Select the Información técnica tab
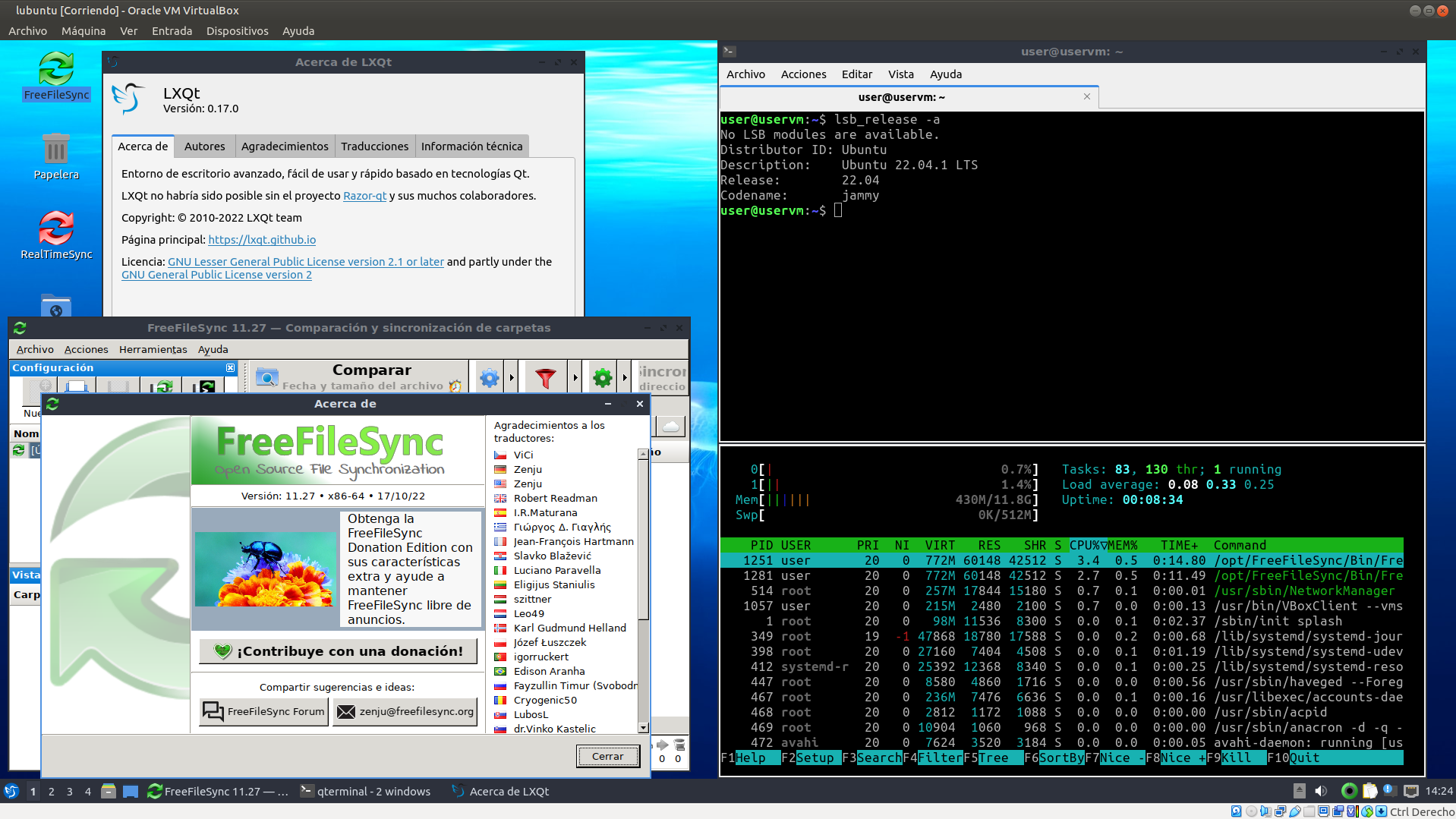 [471, 146]
